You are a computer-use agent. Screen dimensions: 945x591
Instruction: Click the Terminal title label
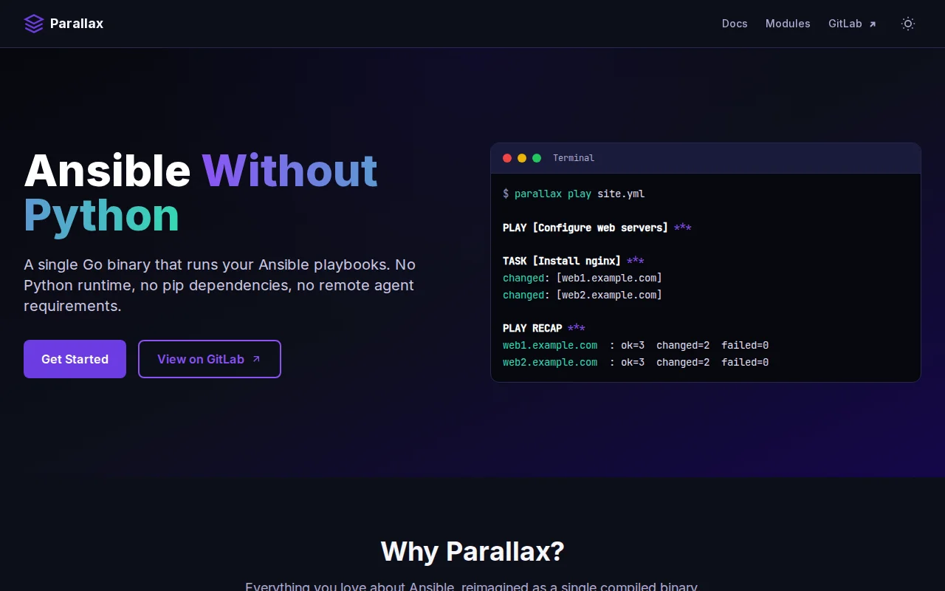click(x=574, y=158)
